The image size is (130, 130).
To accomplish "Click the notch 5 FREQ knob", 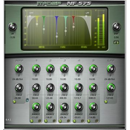I will coord(93,87).
